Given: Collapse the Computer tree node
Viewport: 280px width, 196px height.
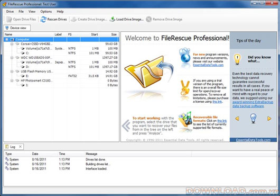Looking at the screenshot, I should pyautogui.click(x=7, y=39).
